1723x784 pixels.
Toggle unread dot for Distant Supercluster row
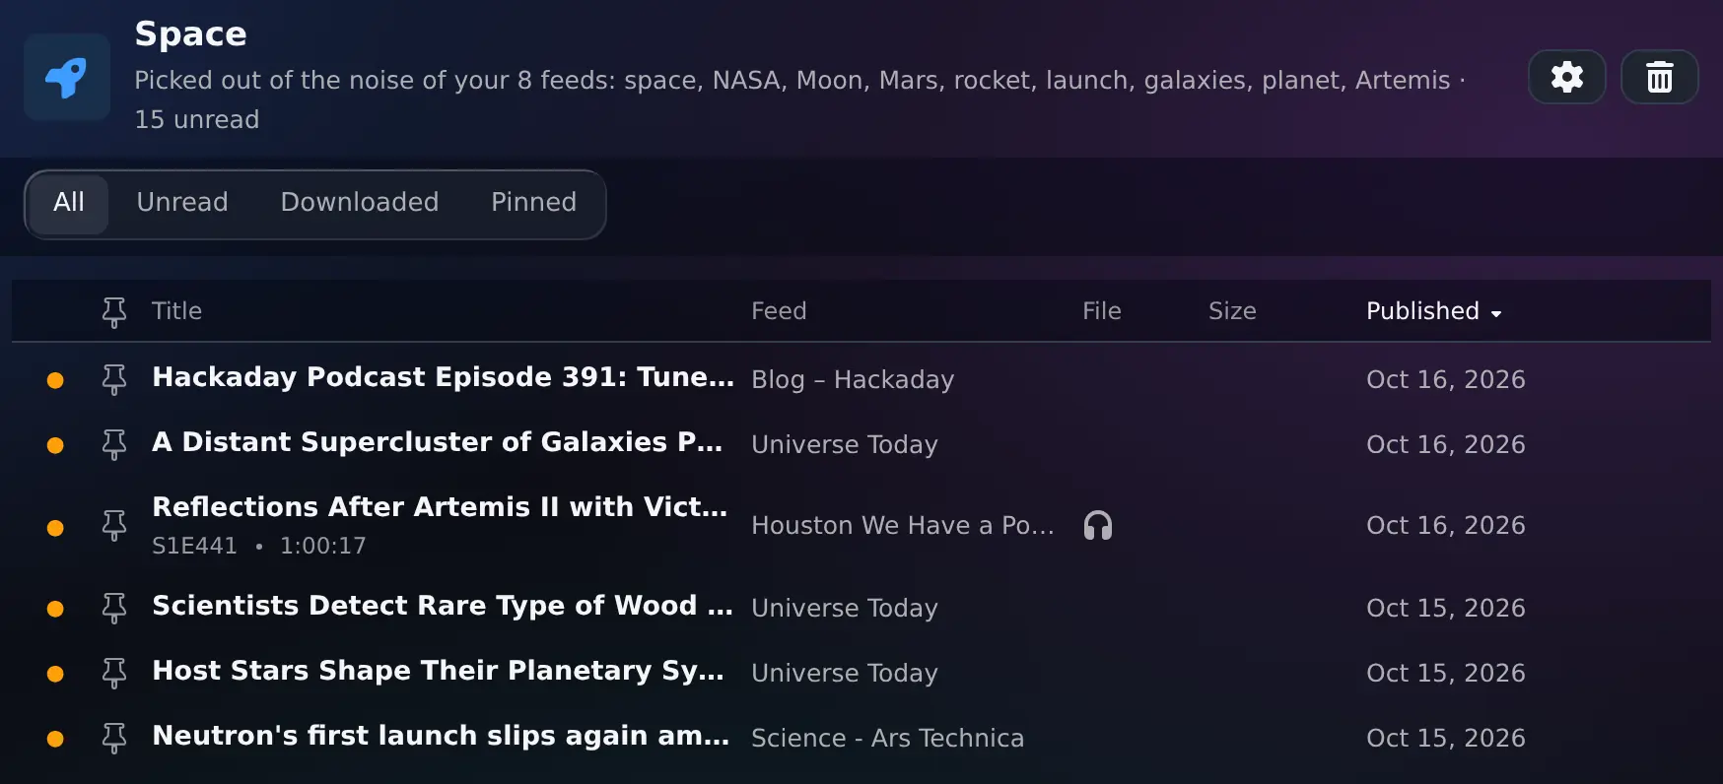click(x=55, y=445)
